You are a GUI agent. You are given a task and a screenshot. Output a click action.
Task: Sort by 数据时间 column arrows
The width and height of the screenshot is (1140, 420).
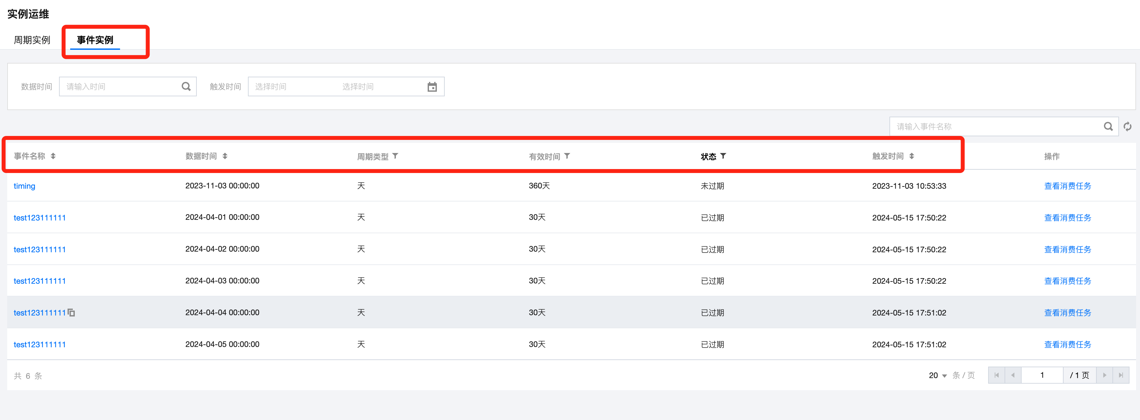click(225, 156)
